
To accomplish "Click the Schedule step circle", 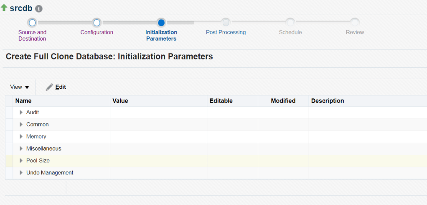I will (290, 23).
